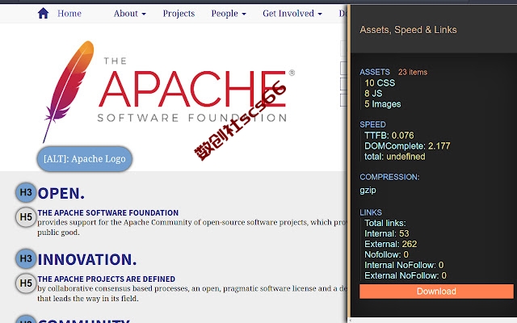Click the H3 badge beside OPEN.
Screen dimensions: 517x323
tap(26, 192)
